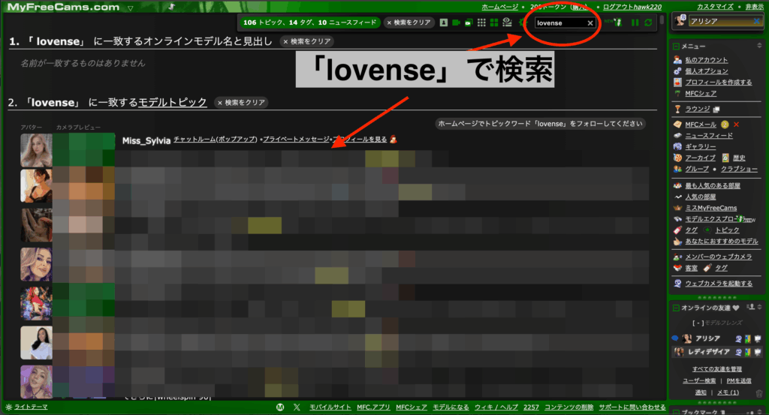Open 私のアカウント in the menu
The image size is (769, 415).
click(706, 60)
